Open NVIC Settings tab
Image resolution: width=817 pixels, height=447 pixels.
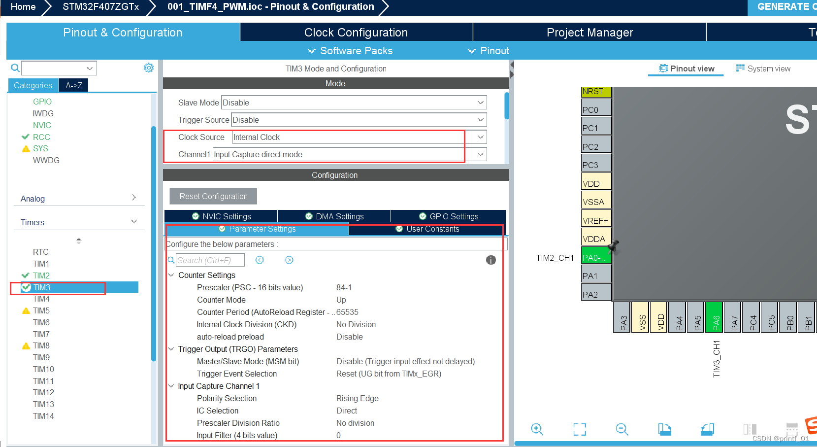tap(221, 216)
